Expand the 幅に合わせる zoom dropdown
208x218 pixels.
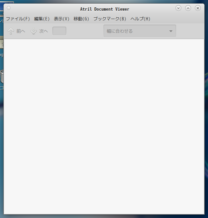(140, 31)
